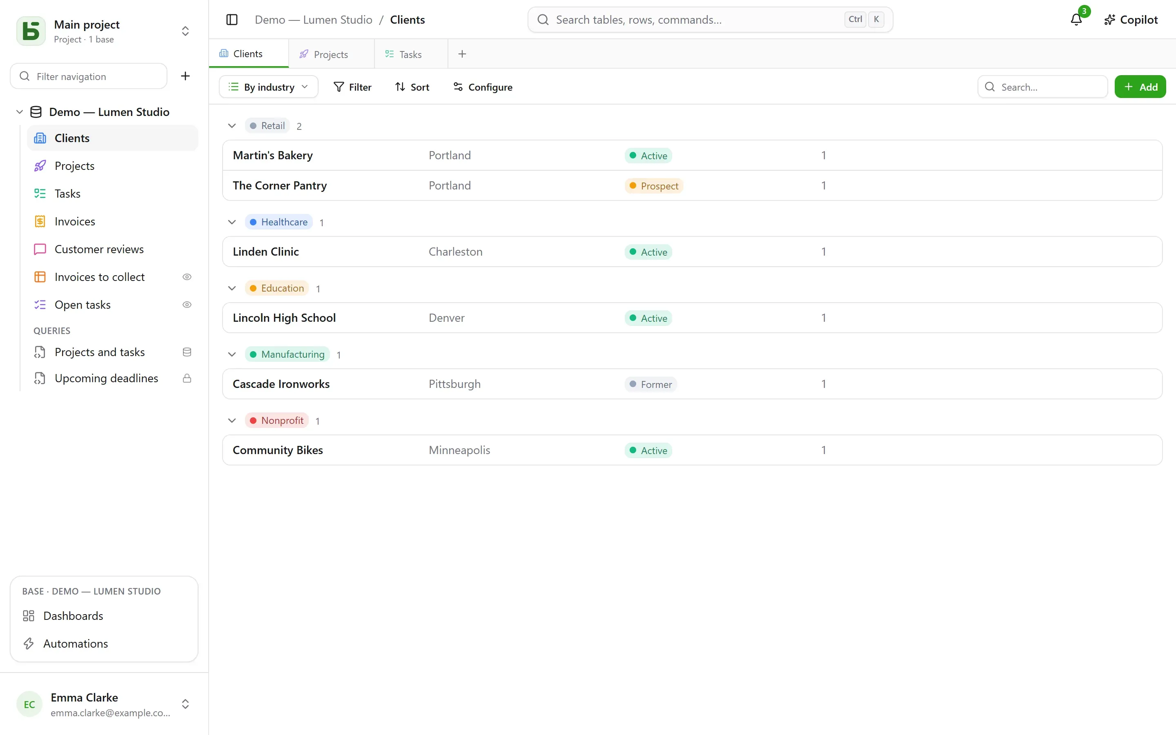The image size is (1176, 735).
Task: Click the Demo — Lumen Studio breadcrumb
Action: click(x=314, y=20)
